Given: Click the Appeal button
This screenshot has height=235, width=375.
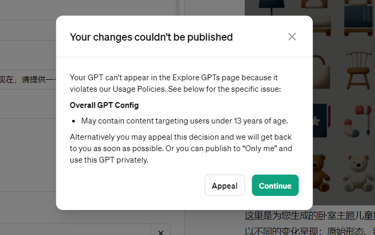Looking at the screenshot, I should (224, 185).
